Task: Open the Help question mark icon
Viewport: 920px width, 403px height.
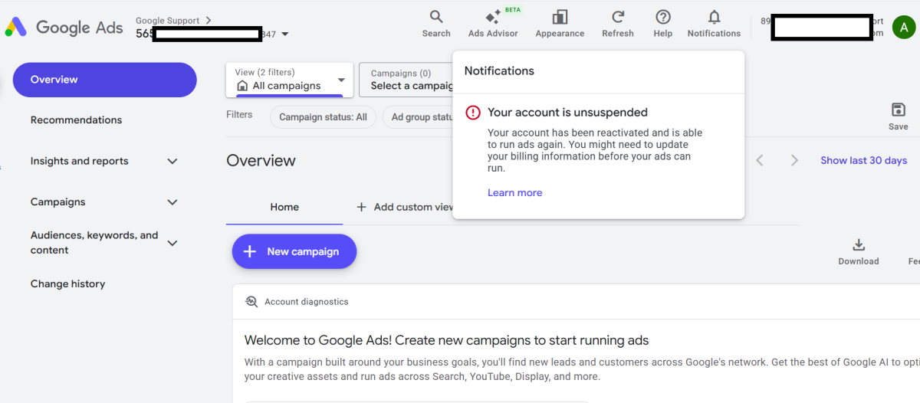Action: point(663,18)
